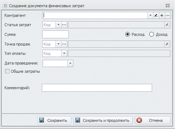Screen dimensions: 175x129
Task: Expand the Тип оплаты code dropdown
Action: pyautogui.click(x=64, y=53)
